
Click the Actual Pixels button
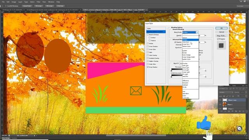click(x=27, y=6)
